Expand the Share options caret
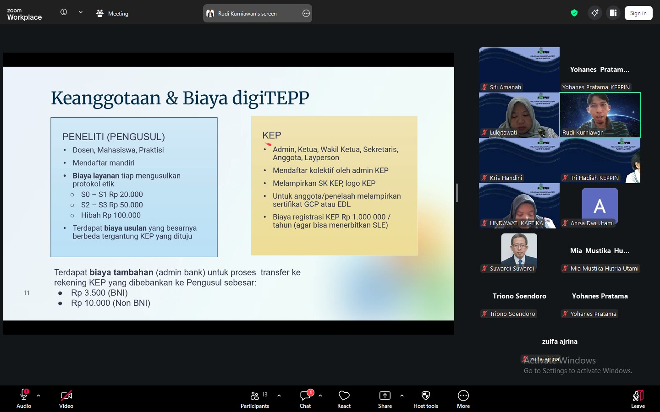Image resolution: width=660 pixels, height=412 pixels. coord(402,396)
